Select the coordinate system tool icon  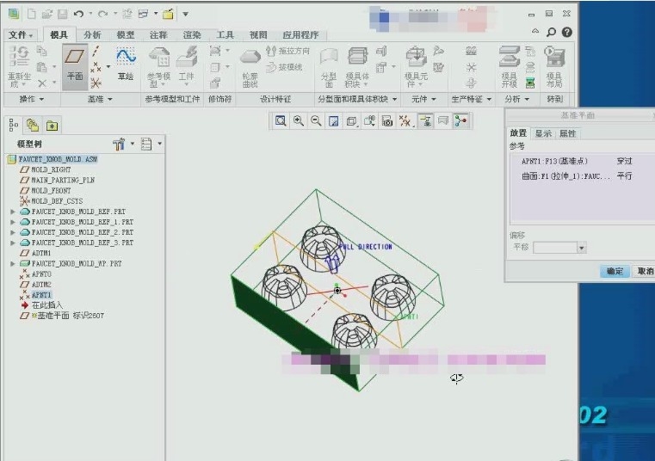tap(96, 83)
